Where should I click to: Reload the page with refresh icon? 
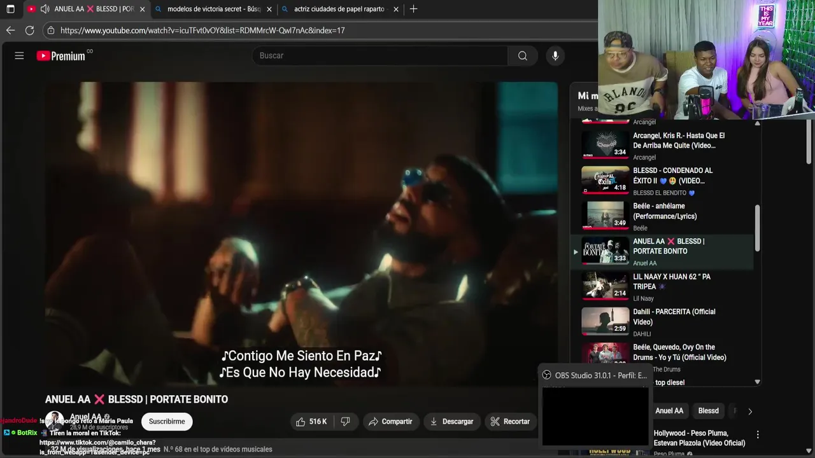29,30
